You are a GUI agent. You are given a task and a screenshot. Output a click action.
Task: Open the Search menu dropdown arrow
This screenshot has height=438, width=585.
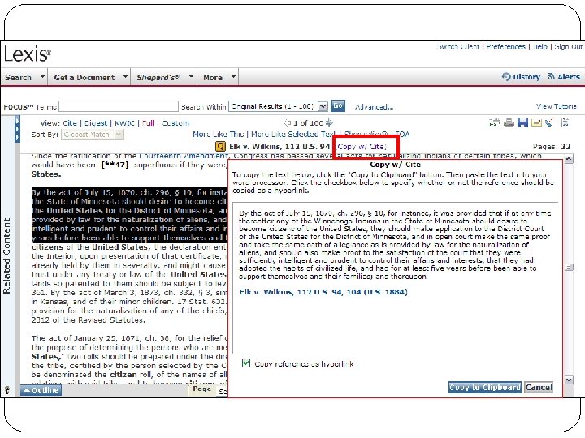click(42, 77)
